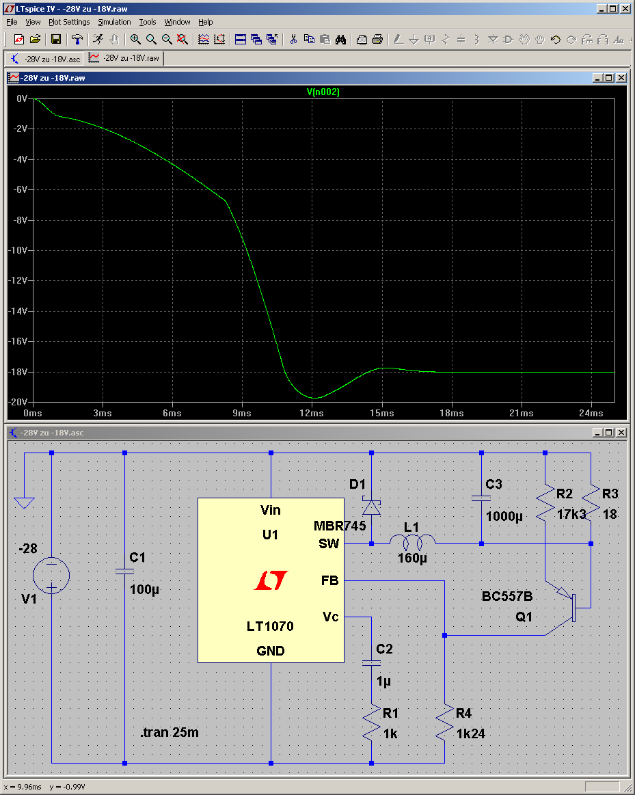Open the Simulation menu
Viewport: 635px width, 795px height.
114,22
